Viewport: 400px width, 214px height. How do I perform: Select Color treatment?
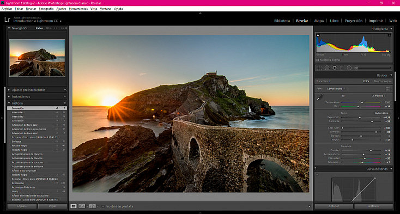[x=366, y=81]
